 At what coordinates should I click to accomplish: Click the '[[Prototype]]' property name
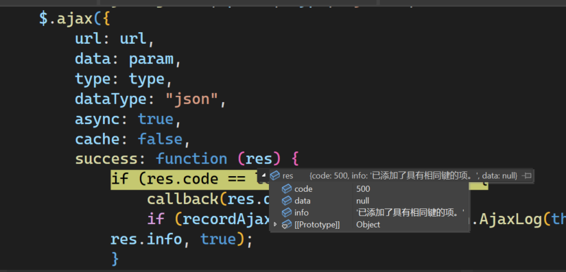(x=317, y=225)
